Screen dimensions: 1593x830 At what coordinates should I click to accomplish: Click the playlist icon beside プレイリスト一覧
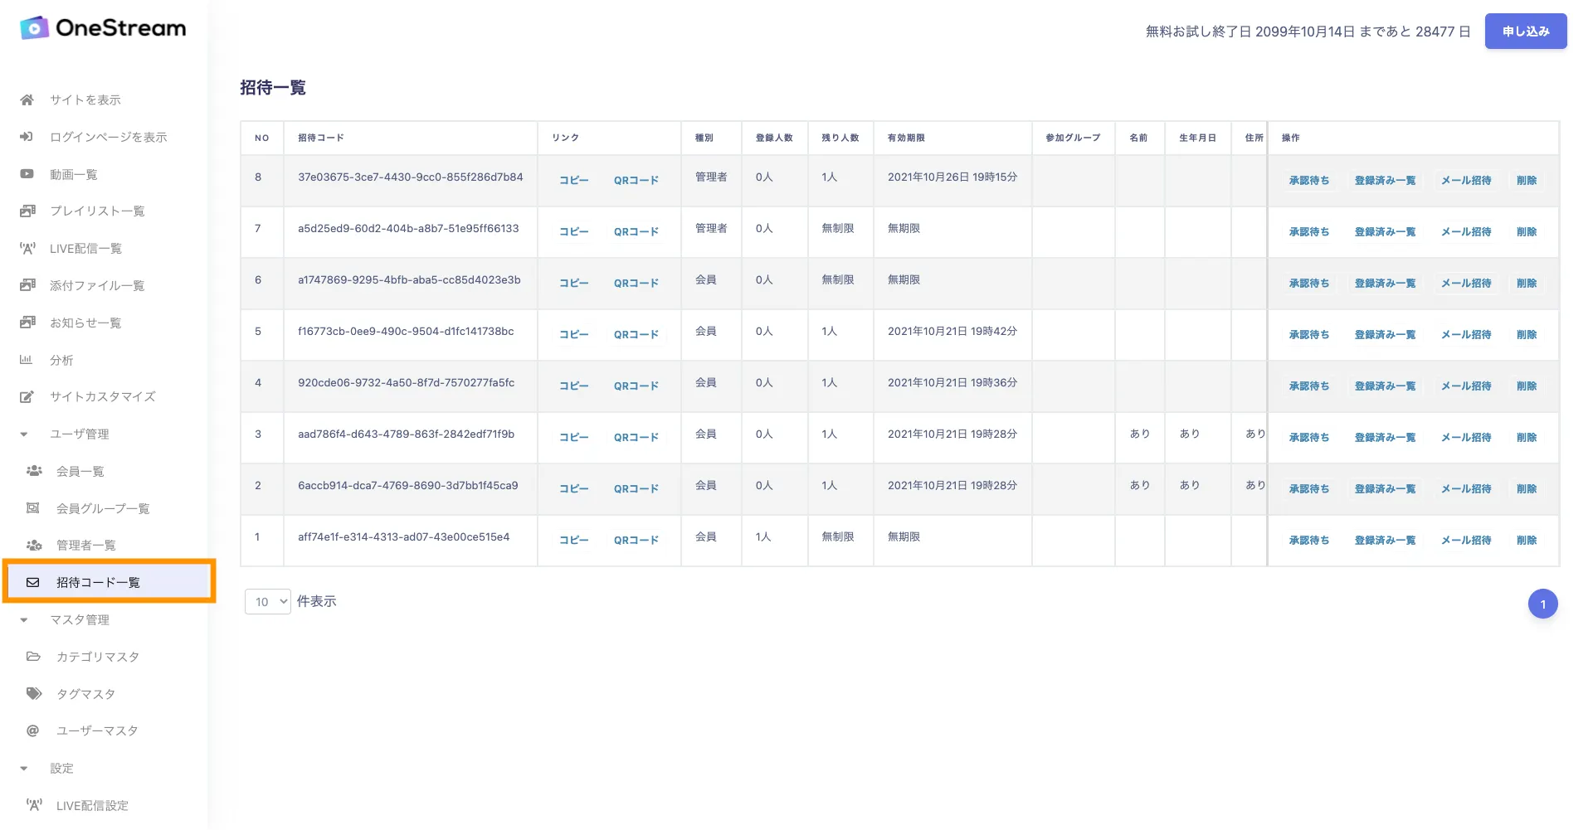coord(27,211)
